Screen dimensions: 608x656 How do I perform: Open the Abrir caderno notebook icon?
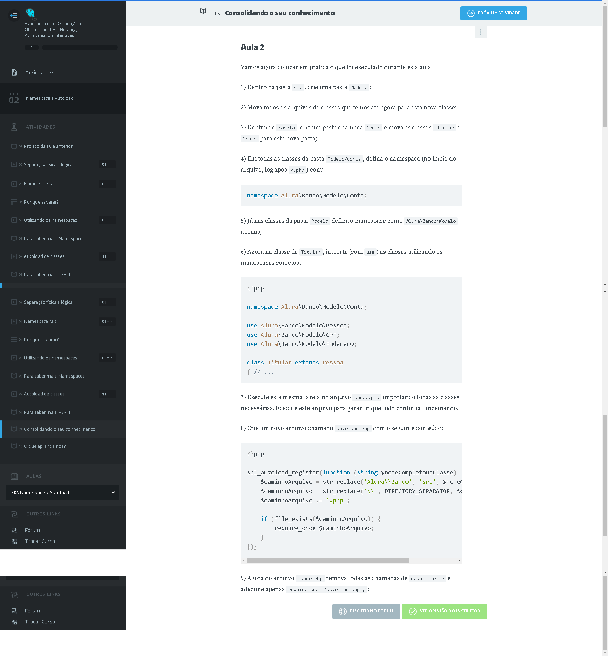click(x=14, y=73)
